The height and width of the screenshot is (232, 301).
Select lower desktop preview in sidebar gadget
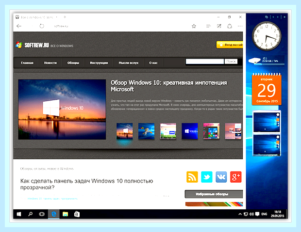pos(267,145)
